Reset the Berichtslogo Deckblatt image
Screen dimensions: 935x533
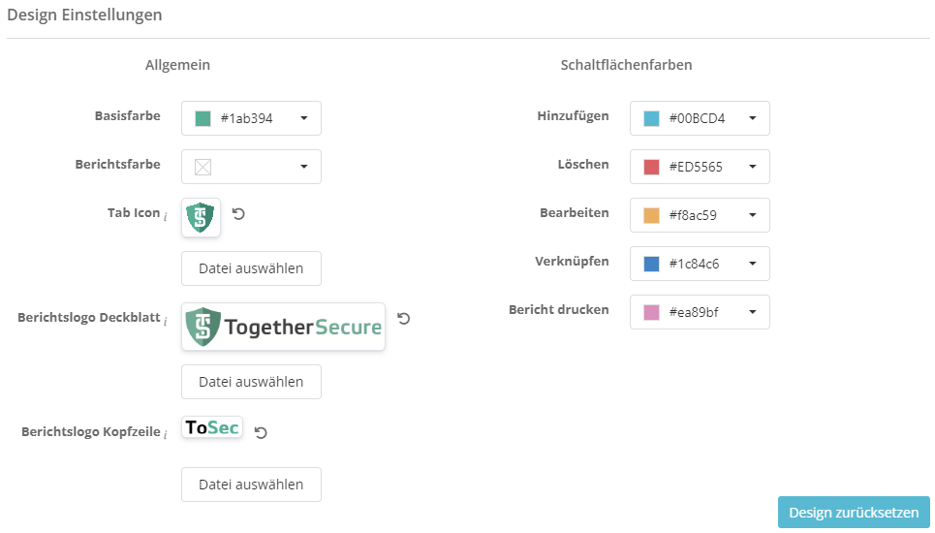tap(404, 319)
